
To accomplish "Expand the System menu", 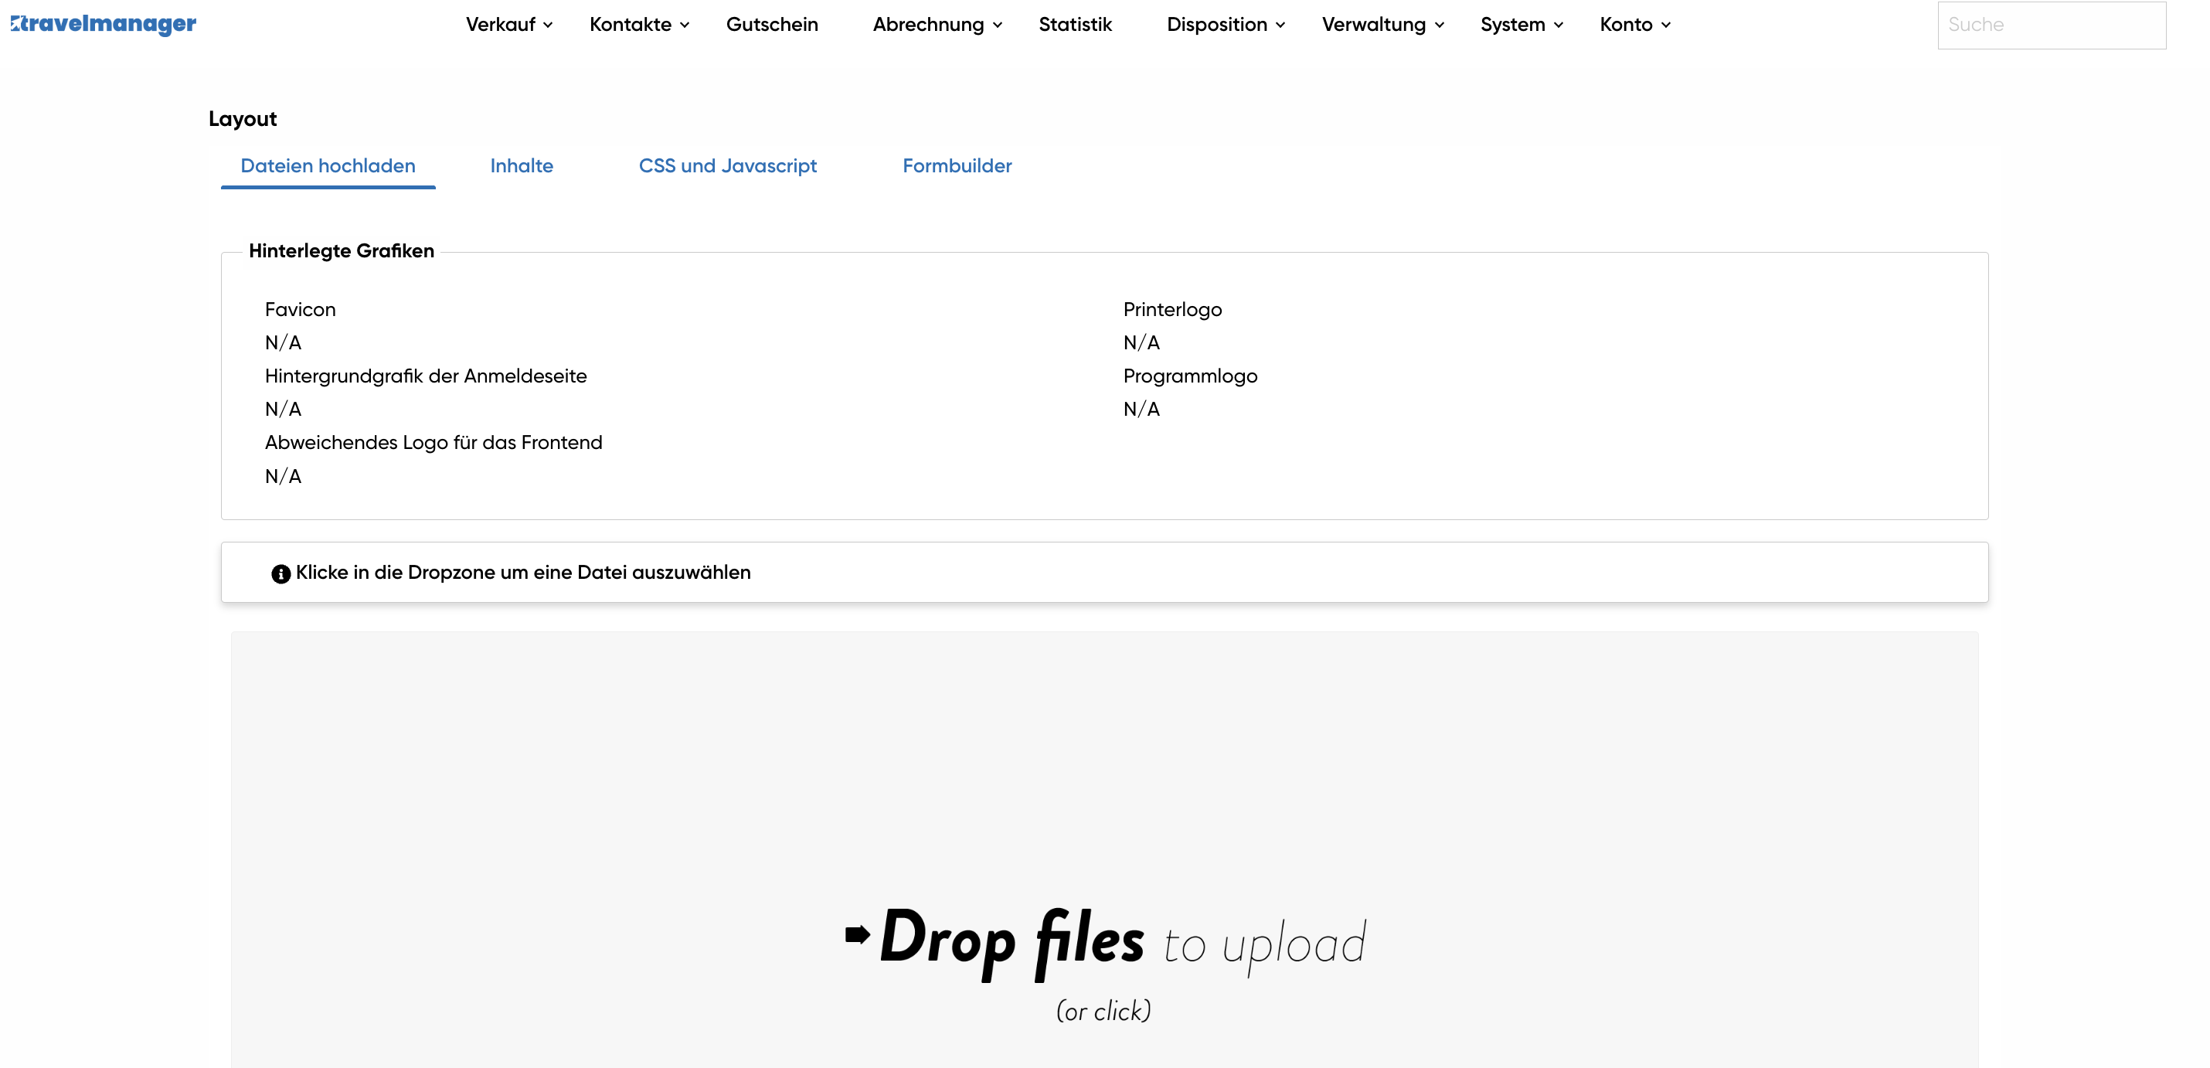I will pyautogui.click(x=1522, y=25).
